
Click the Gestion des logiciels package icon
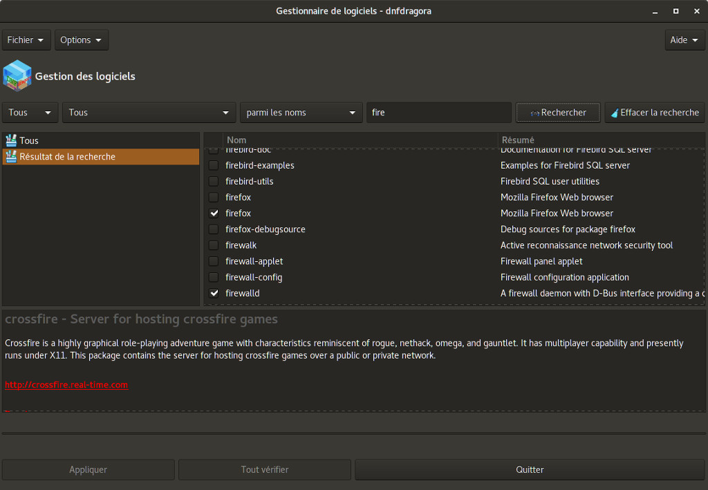[x=17, y=75]
